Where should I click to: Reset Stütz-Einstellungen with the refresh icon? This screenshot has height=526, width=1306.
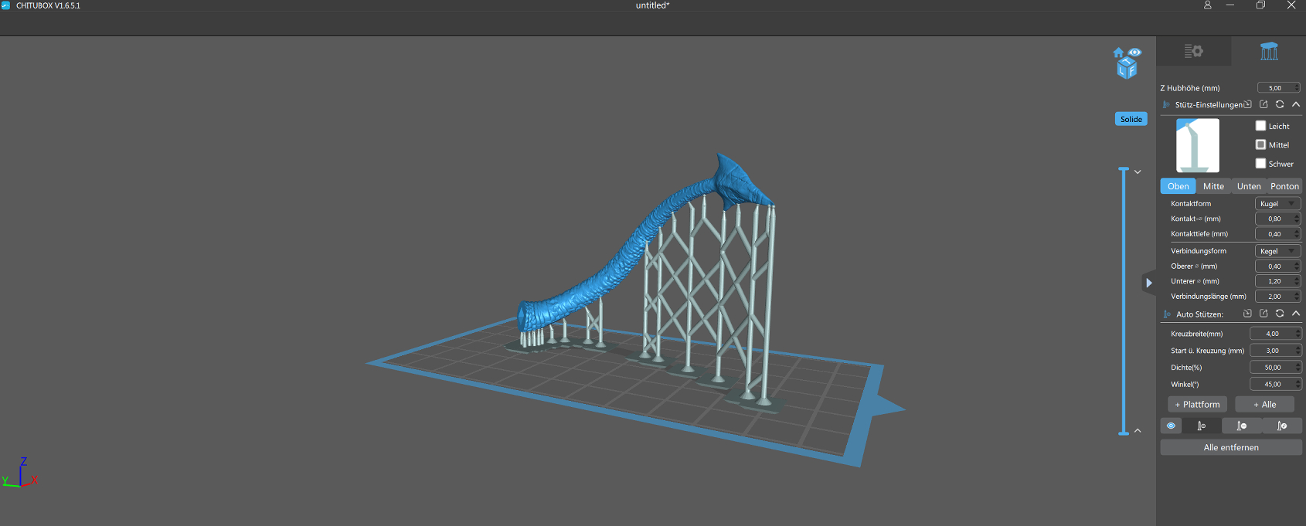pyautogui.click(x=1280, y=104)
